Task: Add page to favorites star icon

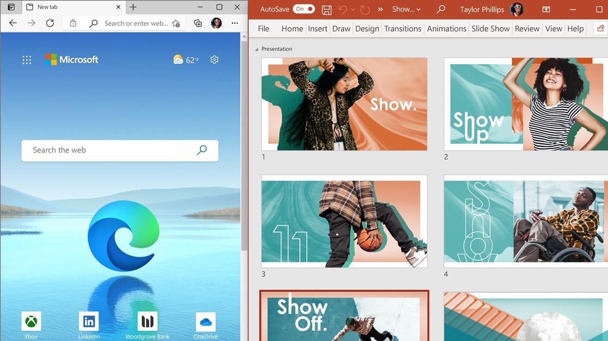Action: tap(176, 23)
